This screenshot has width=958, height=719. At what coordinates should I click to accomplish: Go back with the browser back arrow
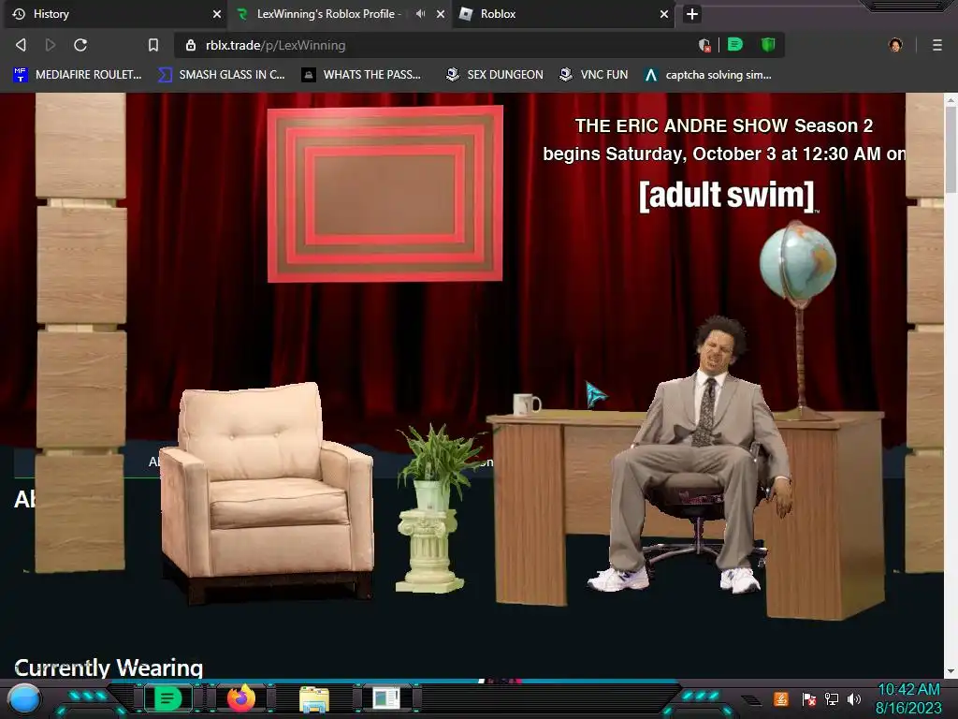21,45
